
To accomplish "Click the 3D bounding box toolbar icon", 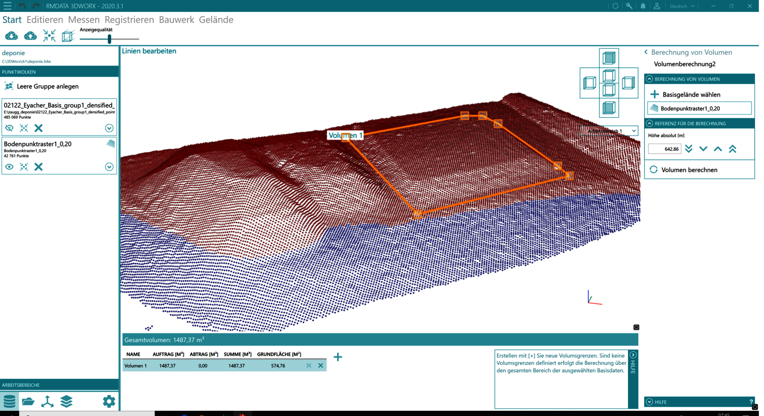I will coord(68,36).
